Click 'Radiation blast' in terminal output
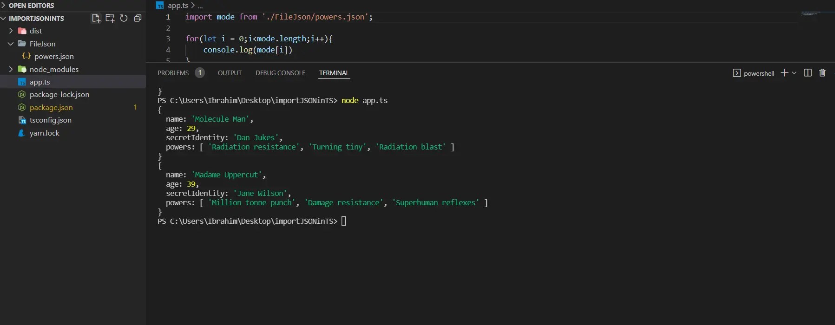The width and height of the screenshot is (835, 325). point(411,147)
